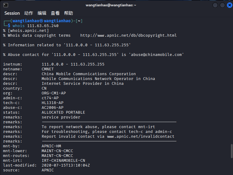Open the 帮助 menu
Image resolution: width=233 pixels, height=175 pixels.
coord(69,13)
